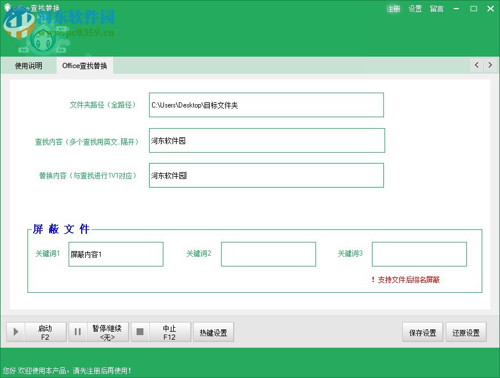Open the 留言 (Message) panel
The width and height of the screenshot is (500, 378).
436,9
